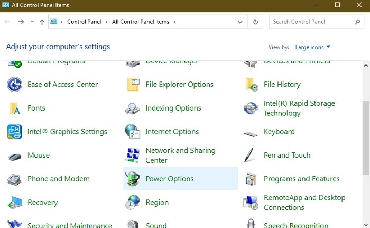
Task: Click the File History folder-clock icon
Action: (x=252, y=84)
